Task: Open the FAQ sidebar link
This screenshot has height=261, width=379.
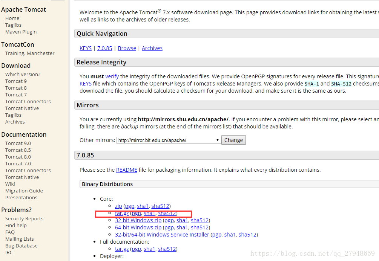Action: coord(10,232)
